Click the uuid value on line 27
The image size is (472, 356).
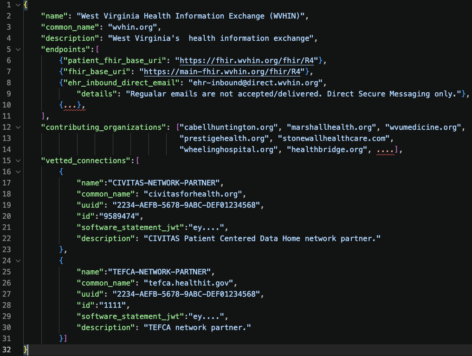[x=186, y=294]
